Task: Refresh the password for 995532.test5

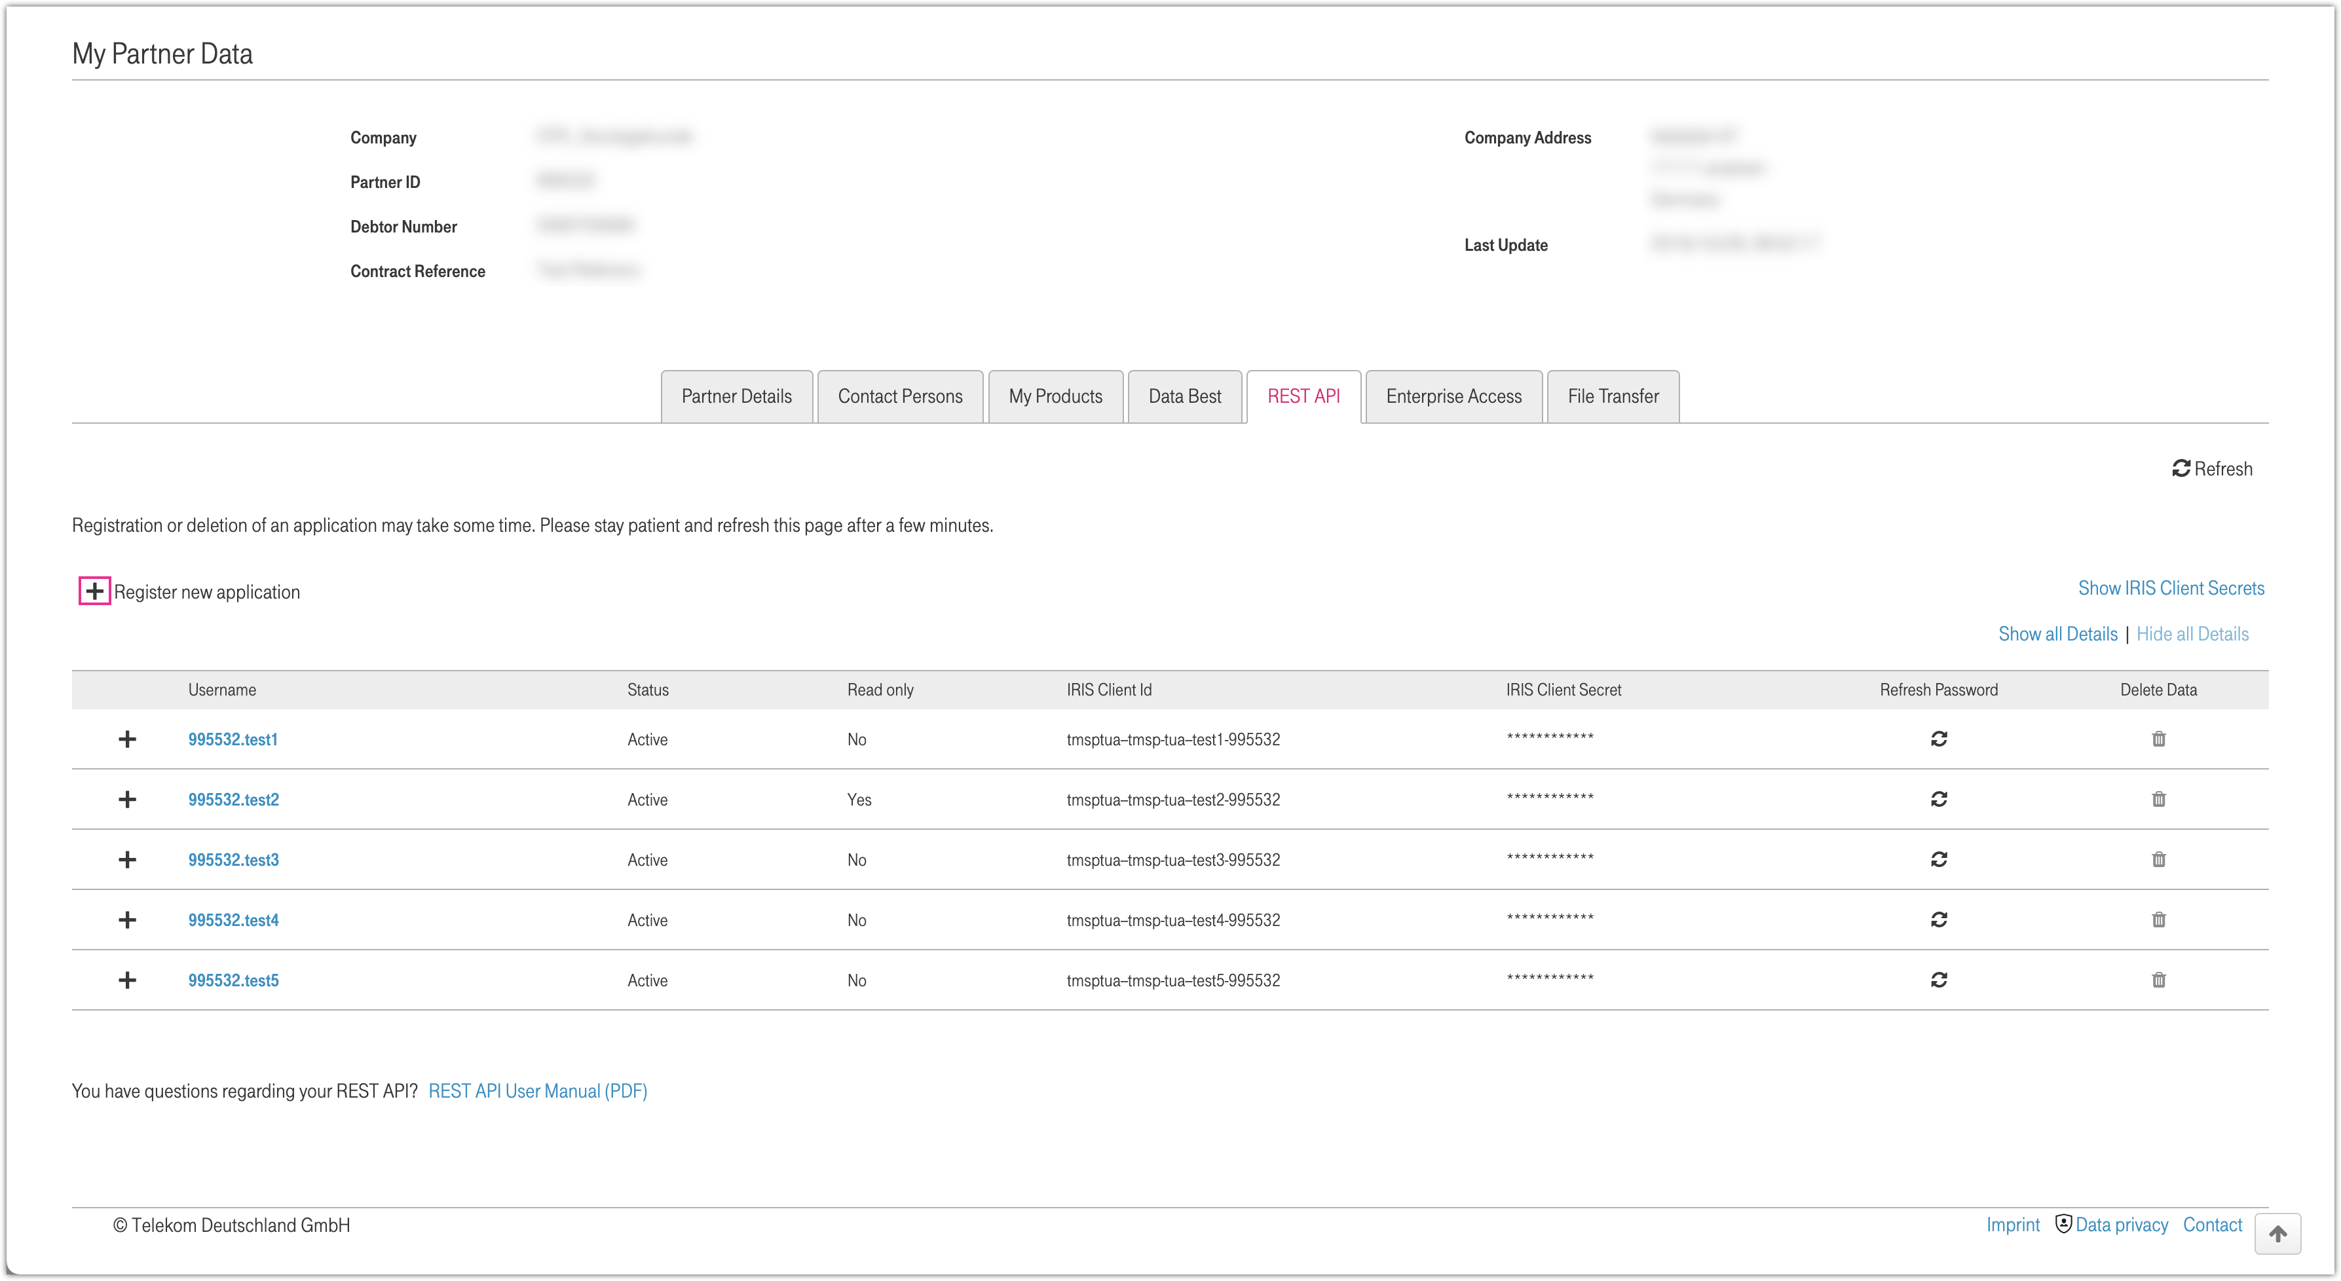Action: [x=1939, y=979]
